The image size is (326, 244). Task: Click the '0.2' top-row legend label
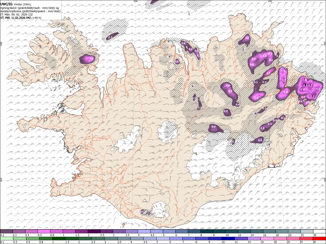tap(2, 235)
